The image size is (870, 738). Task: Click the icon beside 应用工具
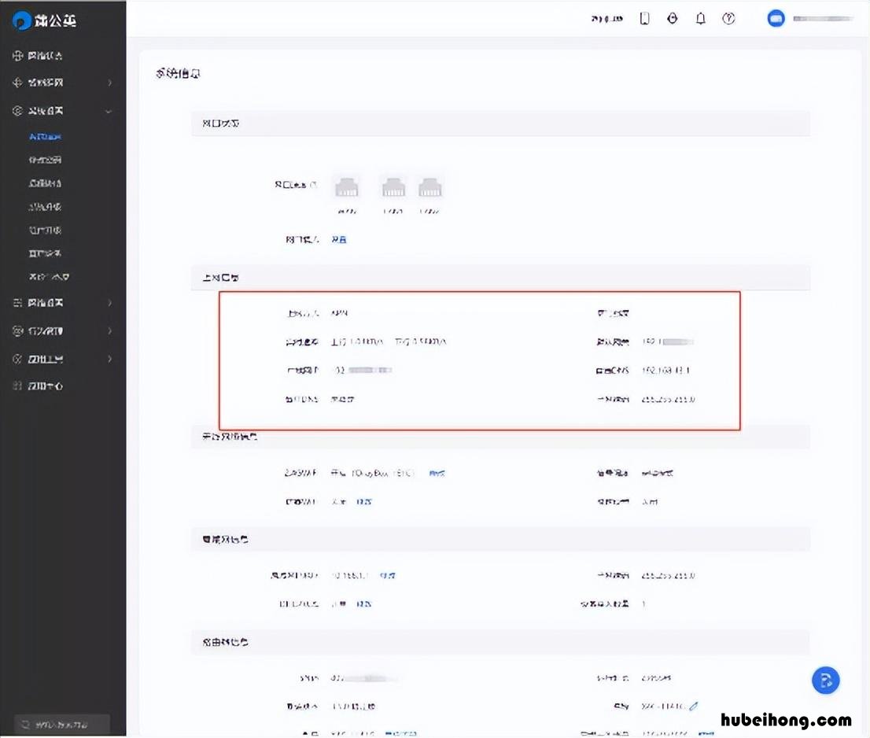pos(18,359)
